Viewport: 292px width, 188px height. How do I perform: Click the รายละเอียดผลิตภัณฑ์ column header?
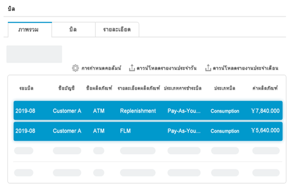(139, 88)
